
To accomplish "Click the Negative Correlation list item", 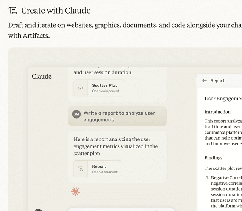I will 226,177.
